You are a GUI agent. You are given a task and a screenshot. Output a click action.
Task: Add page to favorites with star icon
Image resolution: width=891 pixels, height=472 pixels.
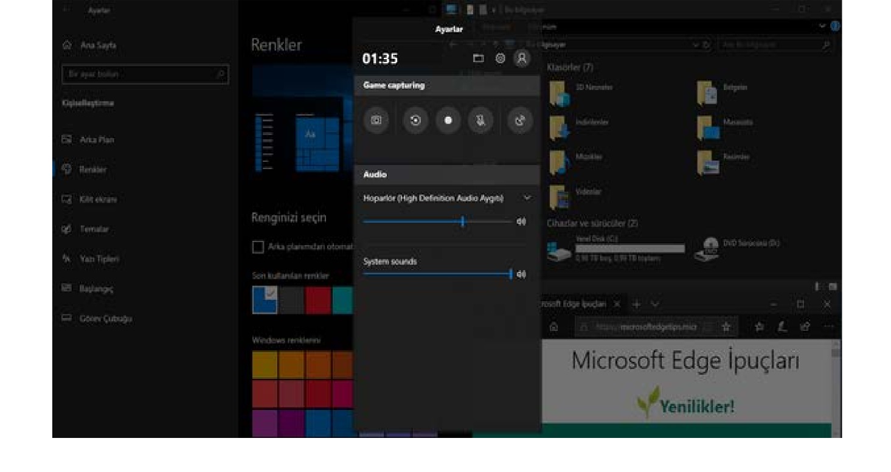tap(726, 327)
